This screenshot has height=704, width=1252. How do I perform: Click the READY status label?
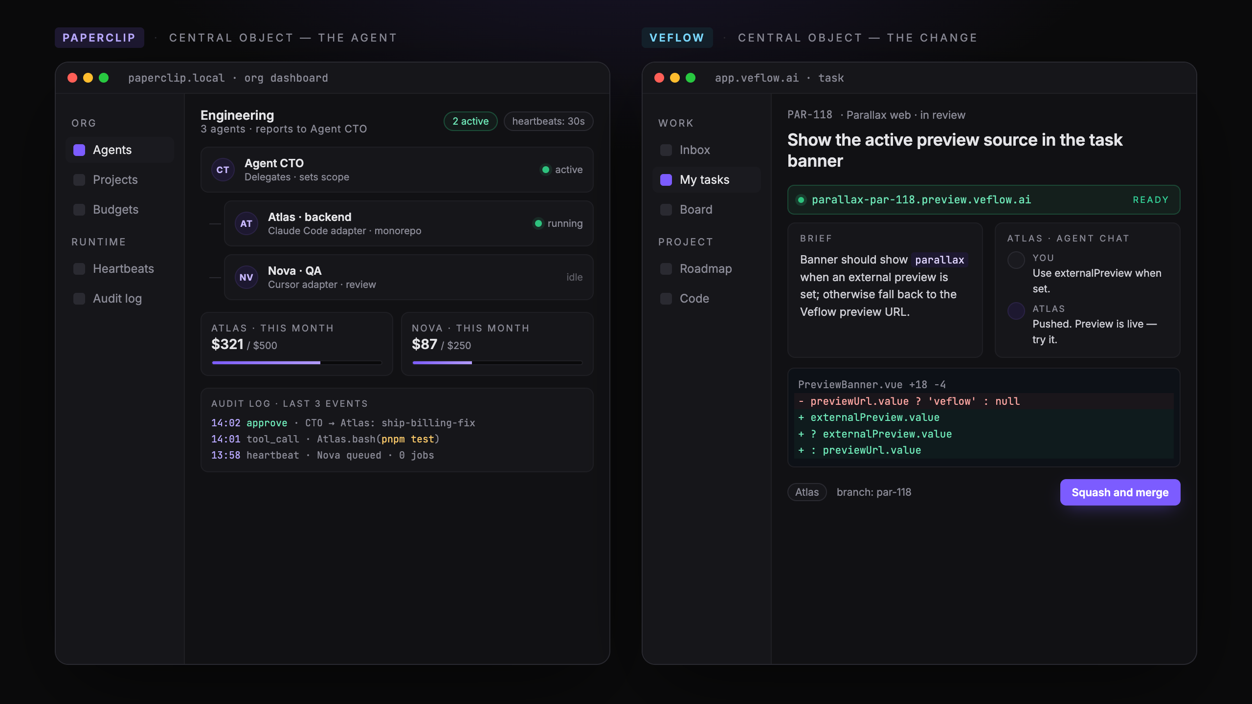click(x=1150, y=200)
